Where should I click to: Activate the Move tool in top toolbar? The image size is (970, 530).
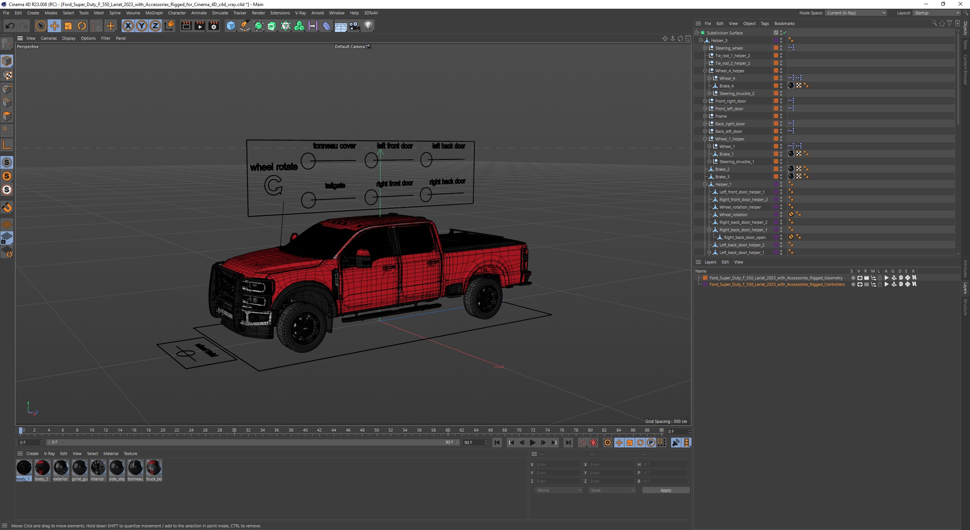point(54,26)
